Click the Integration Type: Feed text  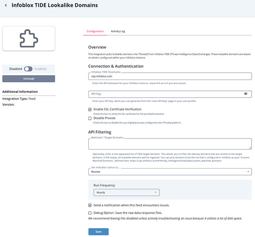point(19,99)
